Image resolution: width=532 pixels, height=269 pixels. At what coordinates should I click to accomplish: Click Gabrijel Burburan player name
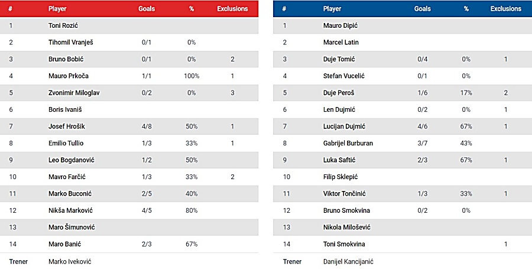click(x=348, y=143)
